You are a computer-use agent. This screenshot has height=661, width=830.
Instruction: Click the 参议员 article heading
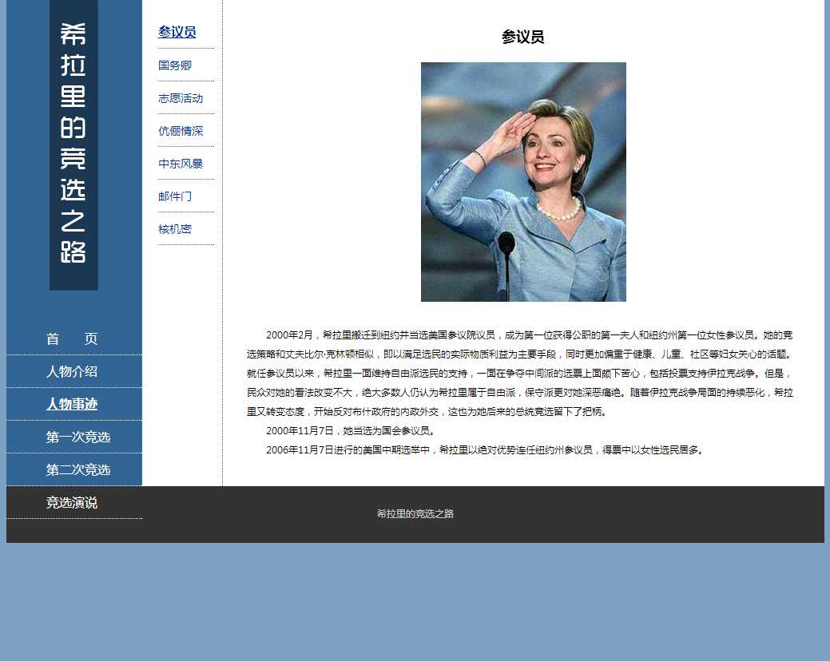point(523,37)
